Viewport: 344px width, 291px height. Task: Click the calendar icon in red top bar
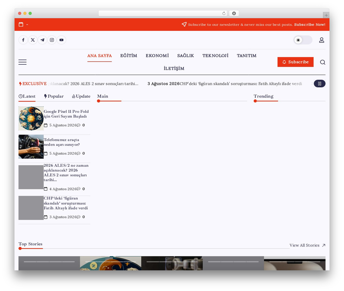(x=21, y=24)
